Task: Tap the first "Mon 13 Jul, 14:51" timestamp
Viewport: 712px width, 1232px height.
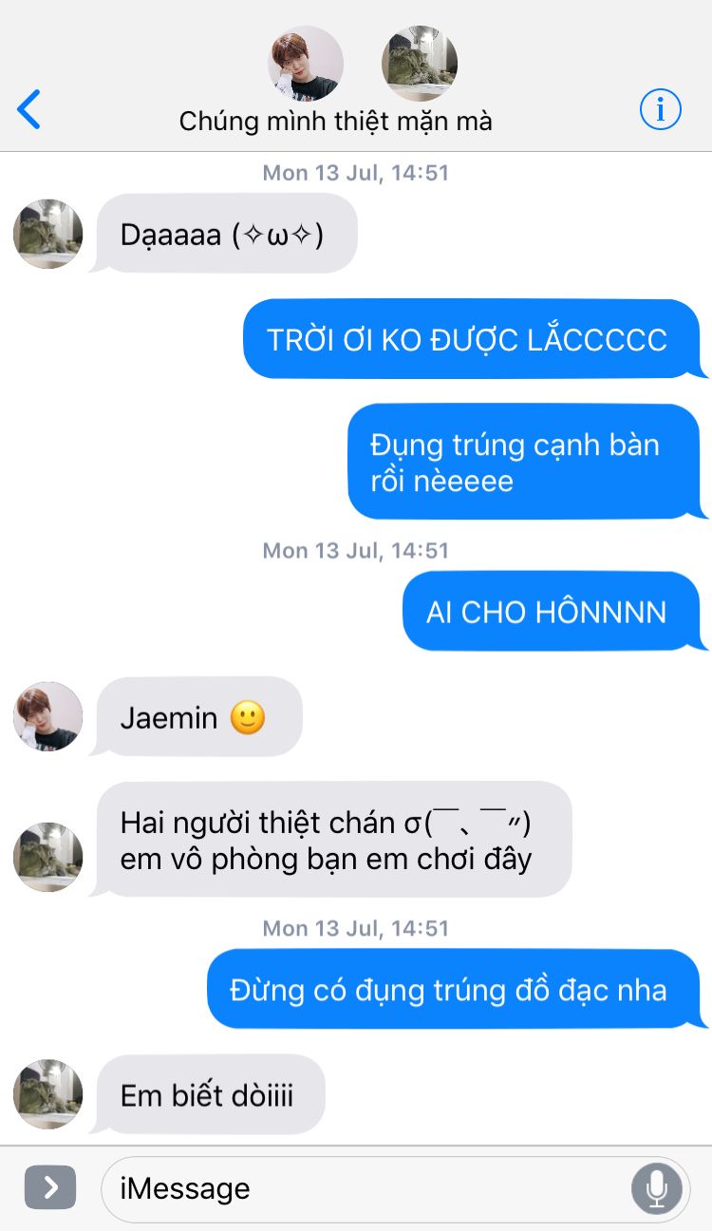Action: tap(356, 172)
